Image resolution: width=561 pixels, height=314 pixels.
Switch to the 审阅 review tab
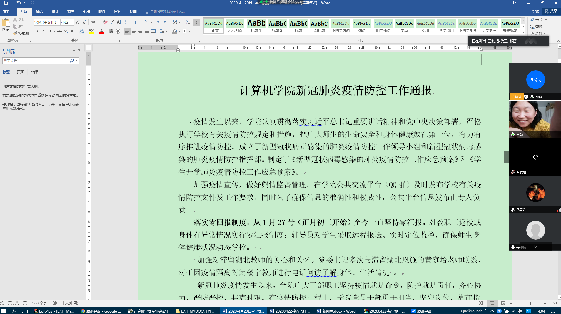click(118, 11)
